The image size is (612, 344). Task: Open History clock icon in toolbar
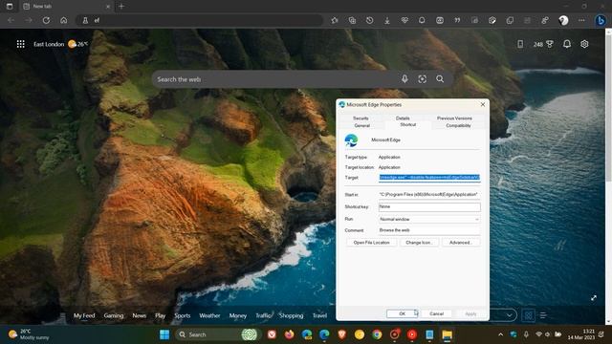click(370, 20)
